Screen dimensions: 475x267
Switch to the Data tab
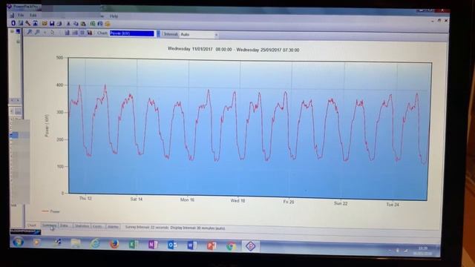coord(65,225)
